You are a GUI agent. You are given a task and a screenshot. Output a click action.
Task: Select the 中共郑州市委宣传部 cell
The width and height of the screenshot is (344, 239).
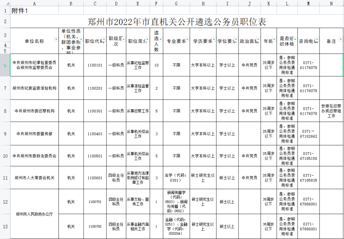tap(34, 134)
